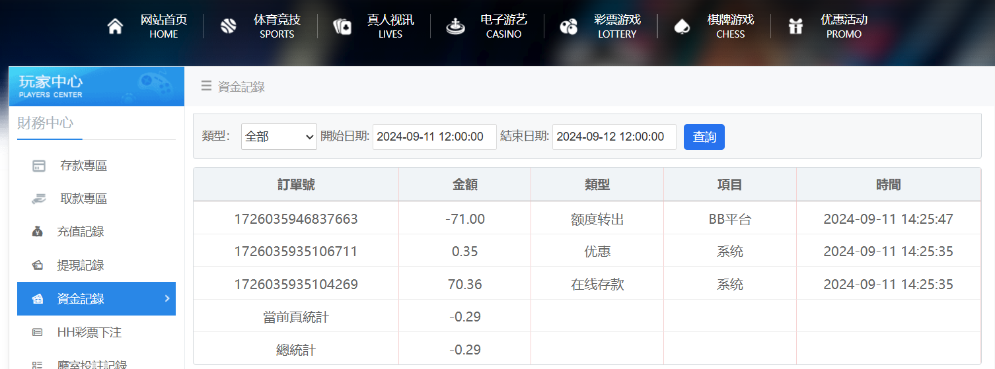This screenshot has width=995, height=369.
Task: Click the 結束日期 date field
Action: (x=614, y=137)
